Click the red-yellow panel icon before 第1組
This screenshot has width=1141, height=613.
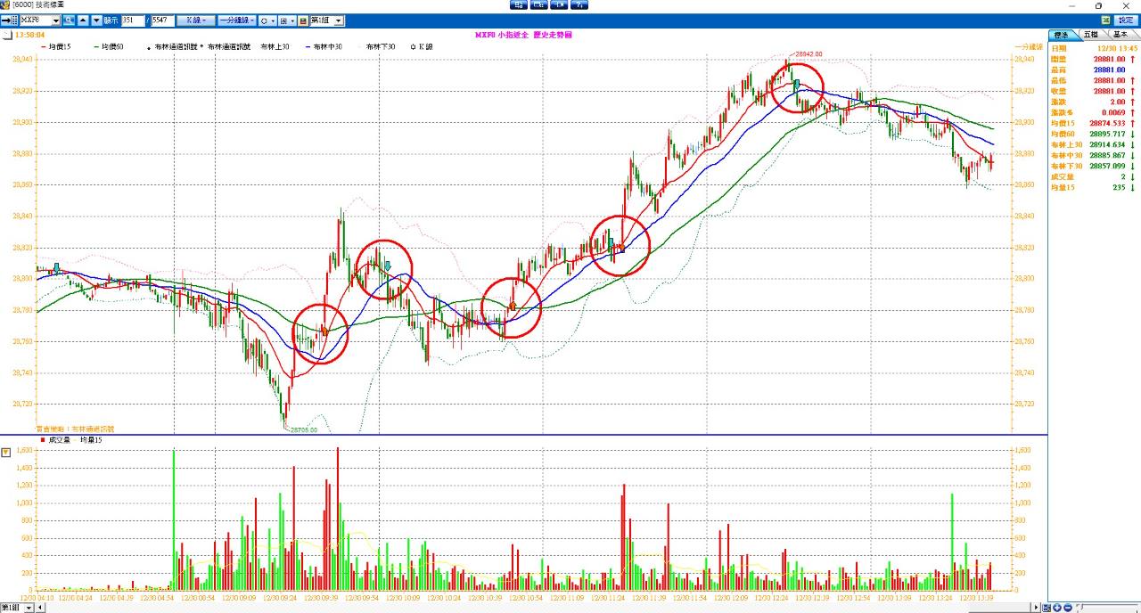pos(303,20)
